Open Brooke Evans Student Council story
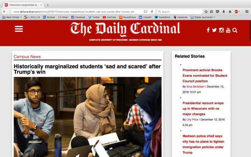The height and width of the screenshot is (157, 251). (205, 75)
